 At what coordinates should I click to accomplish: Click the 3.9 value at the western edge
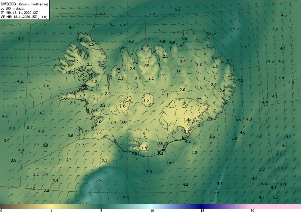click(7, 141)
